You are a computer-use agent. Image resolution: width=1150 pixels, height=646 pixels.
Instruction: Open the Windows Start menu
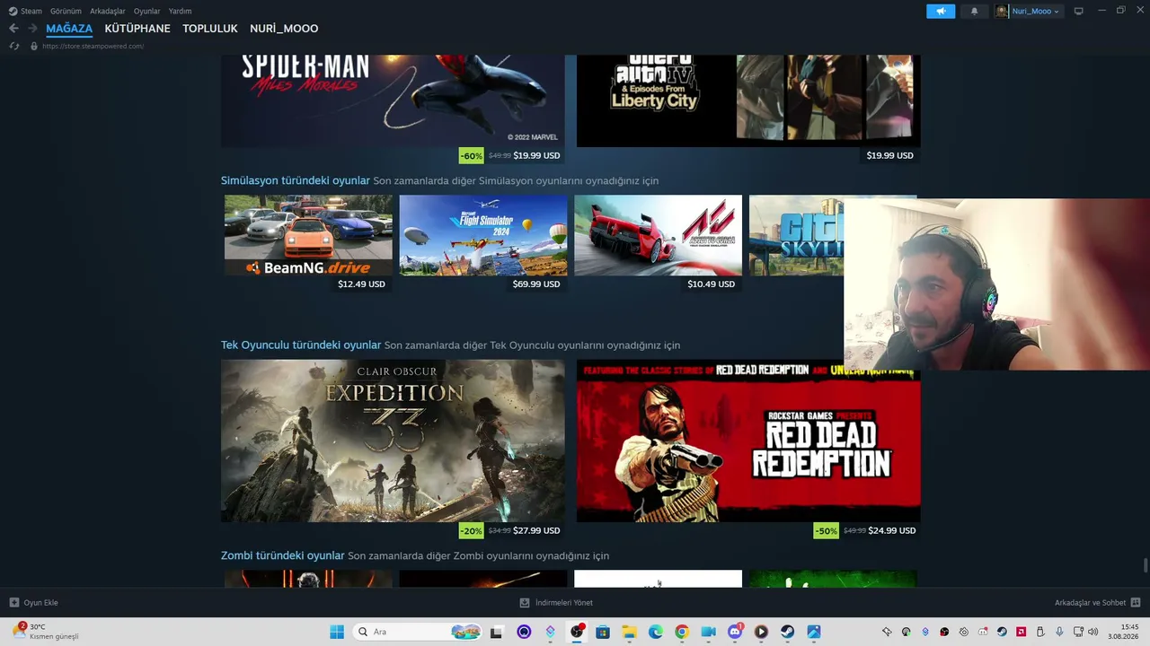pos(337,632)
